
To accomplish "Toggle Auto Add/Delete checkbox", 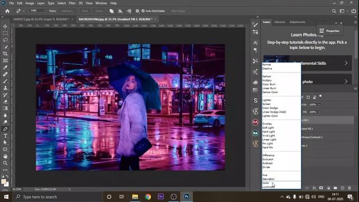I will click(x=143, y=11).
